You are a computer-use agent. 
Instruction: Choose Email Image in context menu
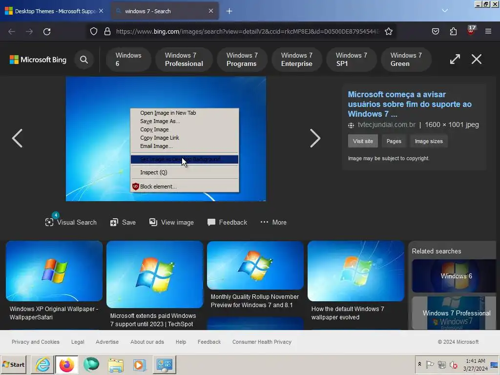coord(184,146)
